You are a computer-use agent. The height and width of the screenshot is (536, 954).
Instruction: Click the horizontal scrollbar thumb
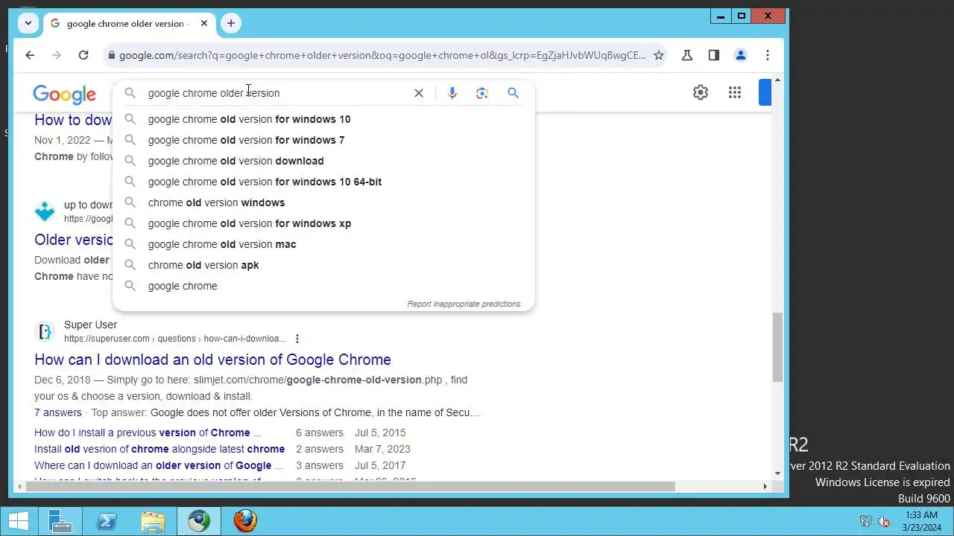coord(350,487)
